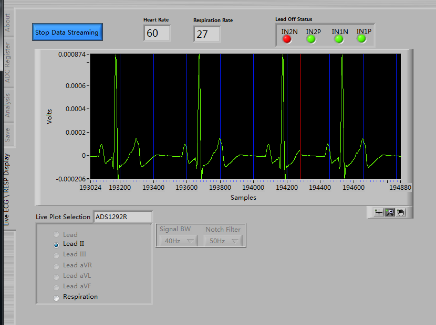Click the green IN1P lead-off indicator
The width and height of the screenshot is (436, 325).
pos(361,39)
